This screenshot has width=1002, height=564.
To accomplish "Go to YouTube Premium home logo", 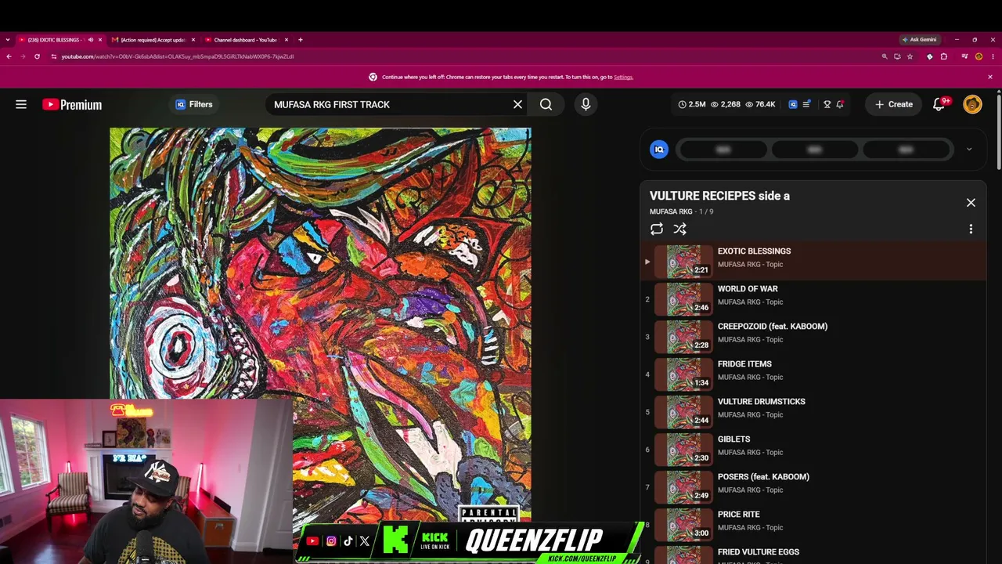I will click(72, 104).
